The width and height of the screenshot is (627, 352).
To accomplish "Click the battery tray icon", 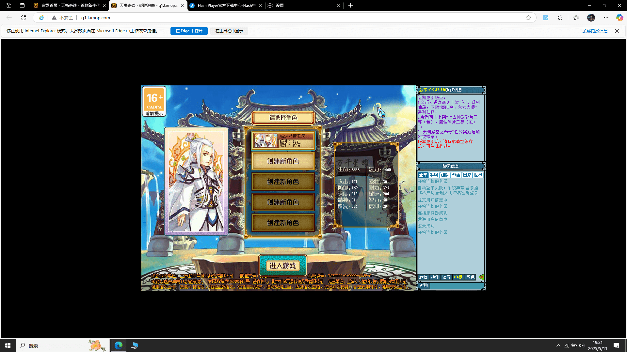I will [x=574, y=345].
